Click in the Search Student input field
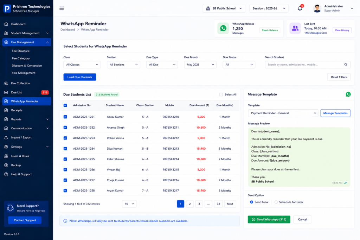 pyautogui.click(x=308, y=65)
